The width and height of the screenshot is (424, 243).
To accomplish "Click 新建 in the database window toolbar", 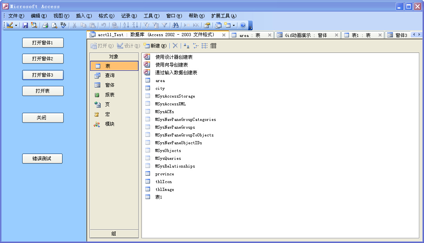I will click(x=155, y=46).
